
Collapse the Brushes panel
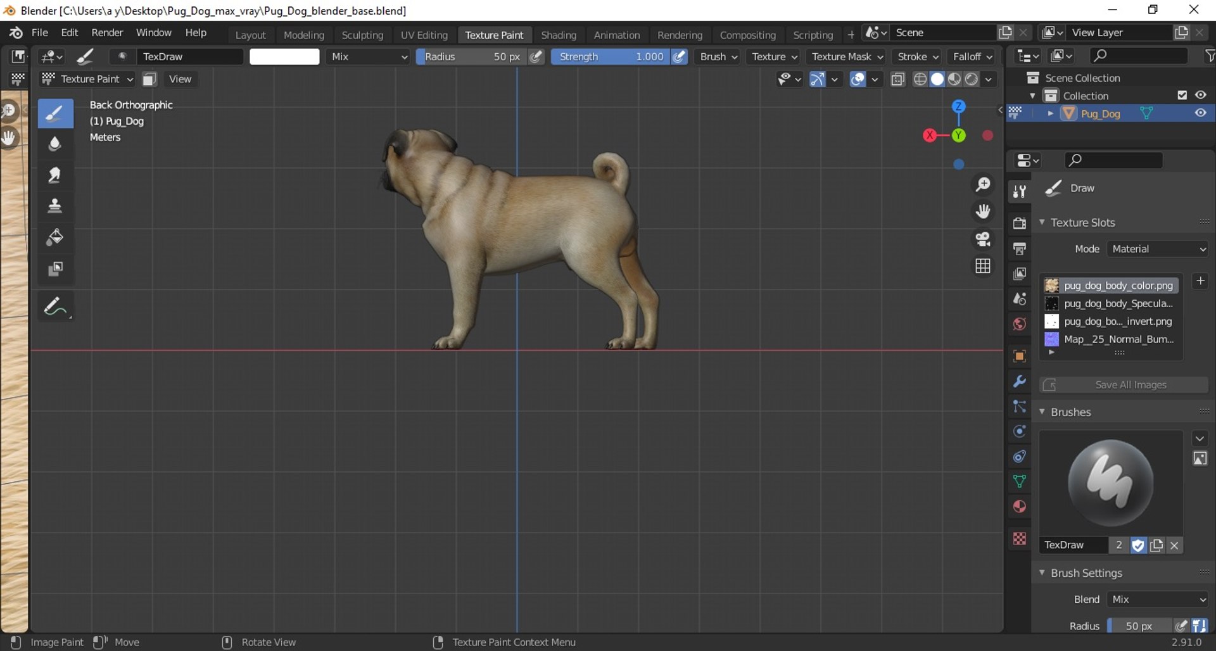pyautogui.click(x=1042, y=412)
